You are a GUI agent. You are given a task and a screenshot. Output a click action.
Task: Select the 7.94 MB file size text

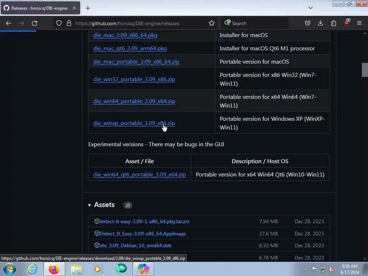(268, 221)
